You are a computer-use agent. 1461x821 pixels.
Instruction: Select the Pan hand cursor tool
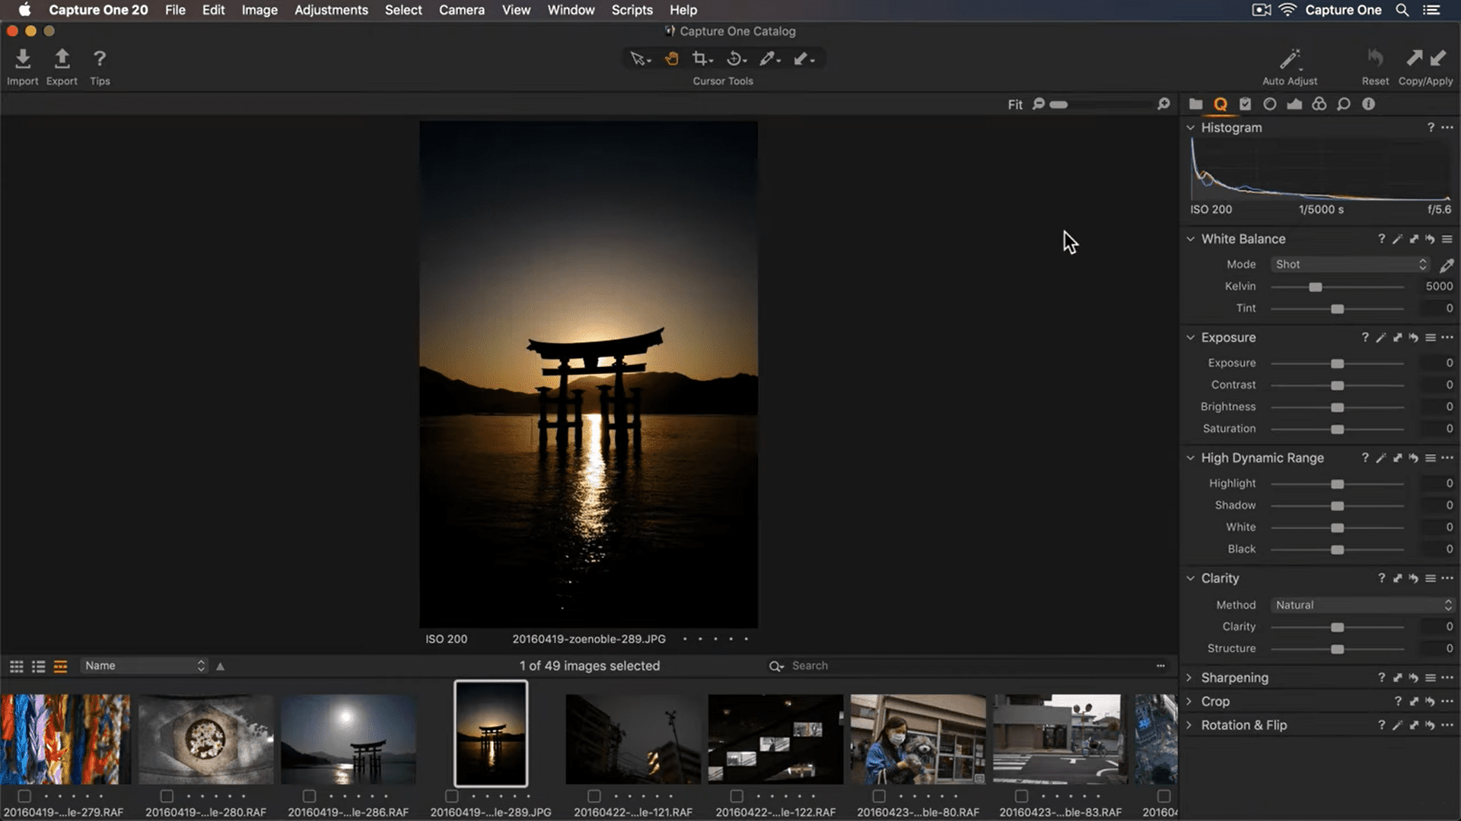(671, 59)
